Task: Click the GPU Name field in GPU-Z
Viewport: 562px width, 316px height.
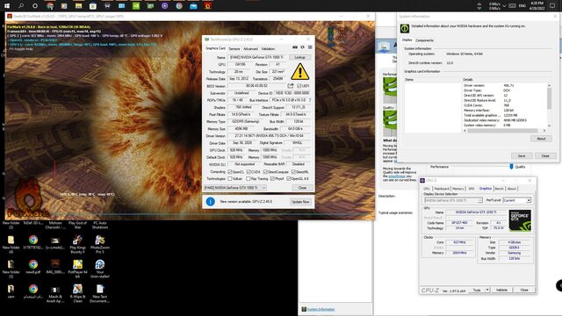Action: point(257,57)
